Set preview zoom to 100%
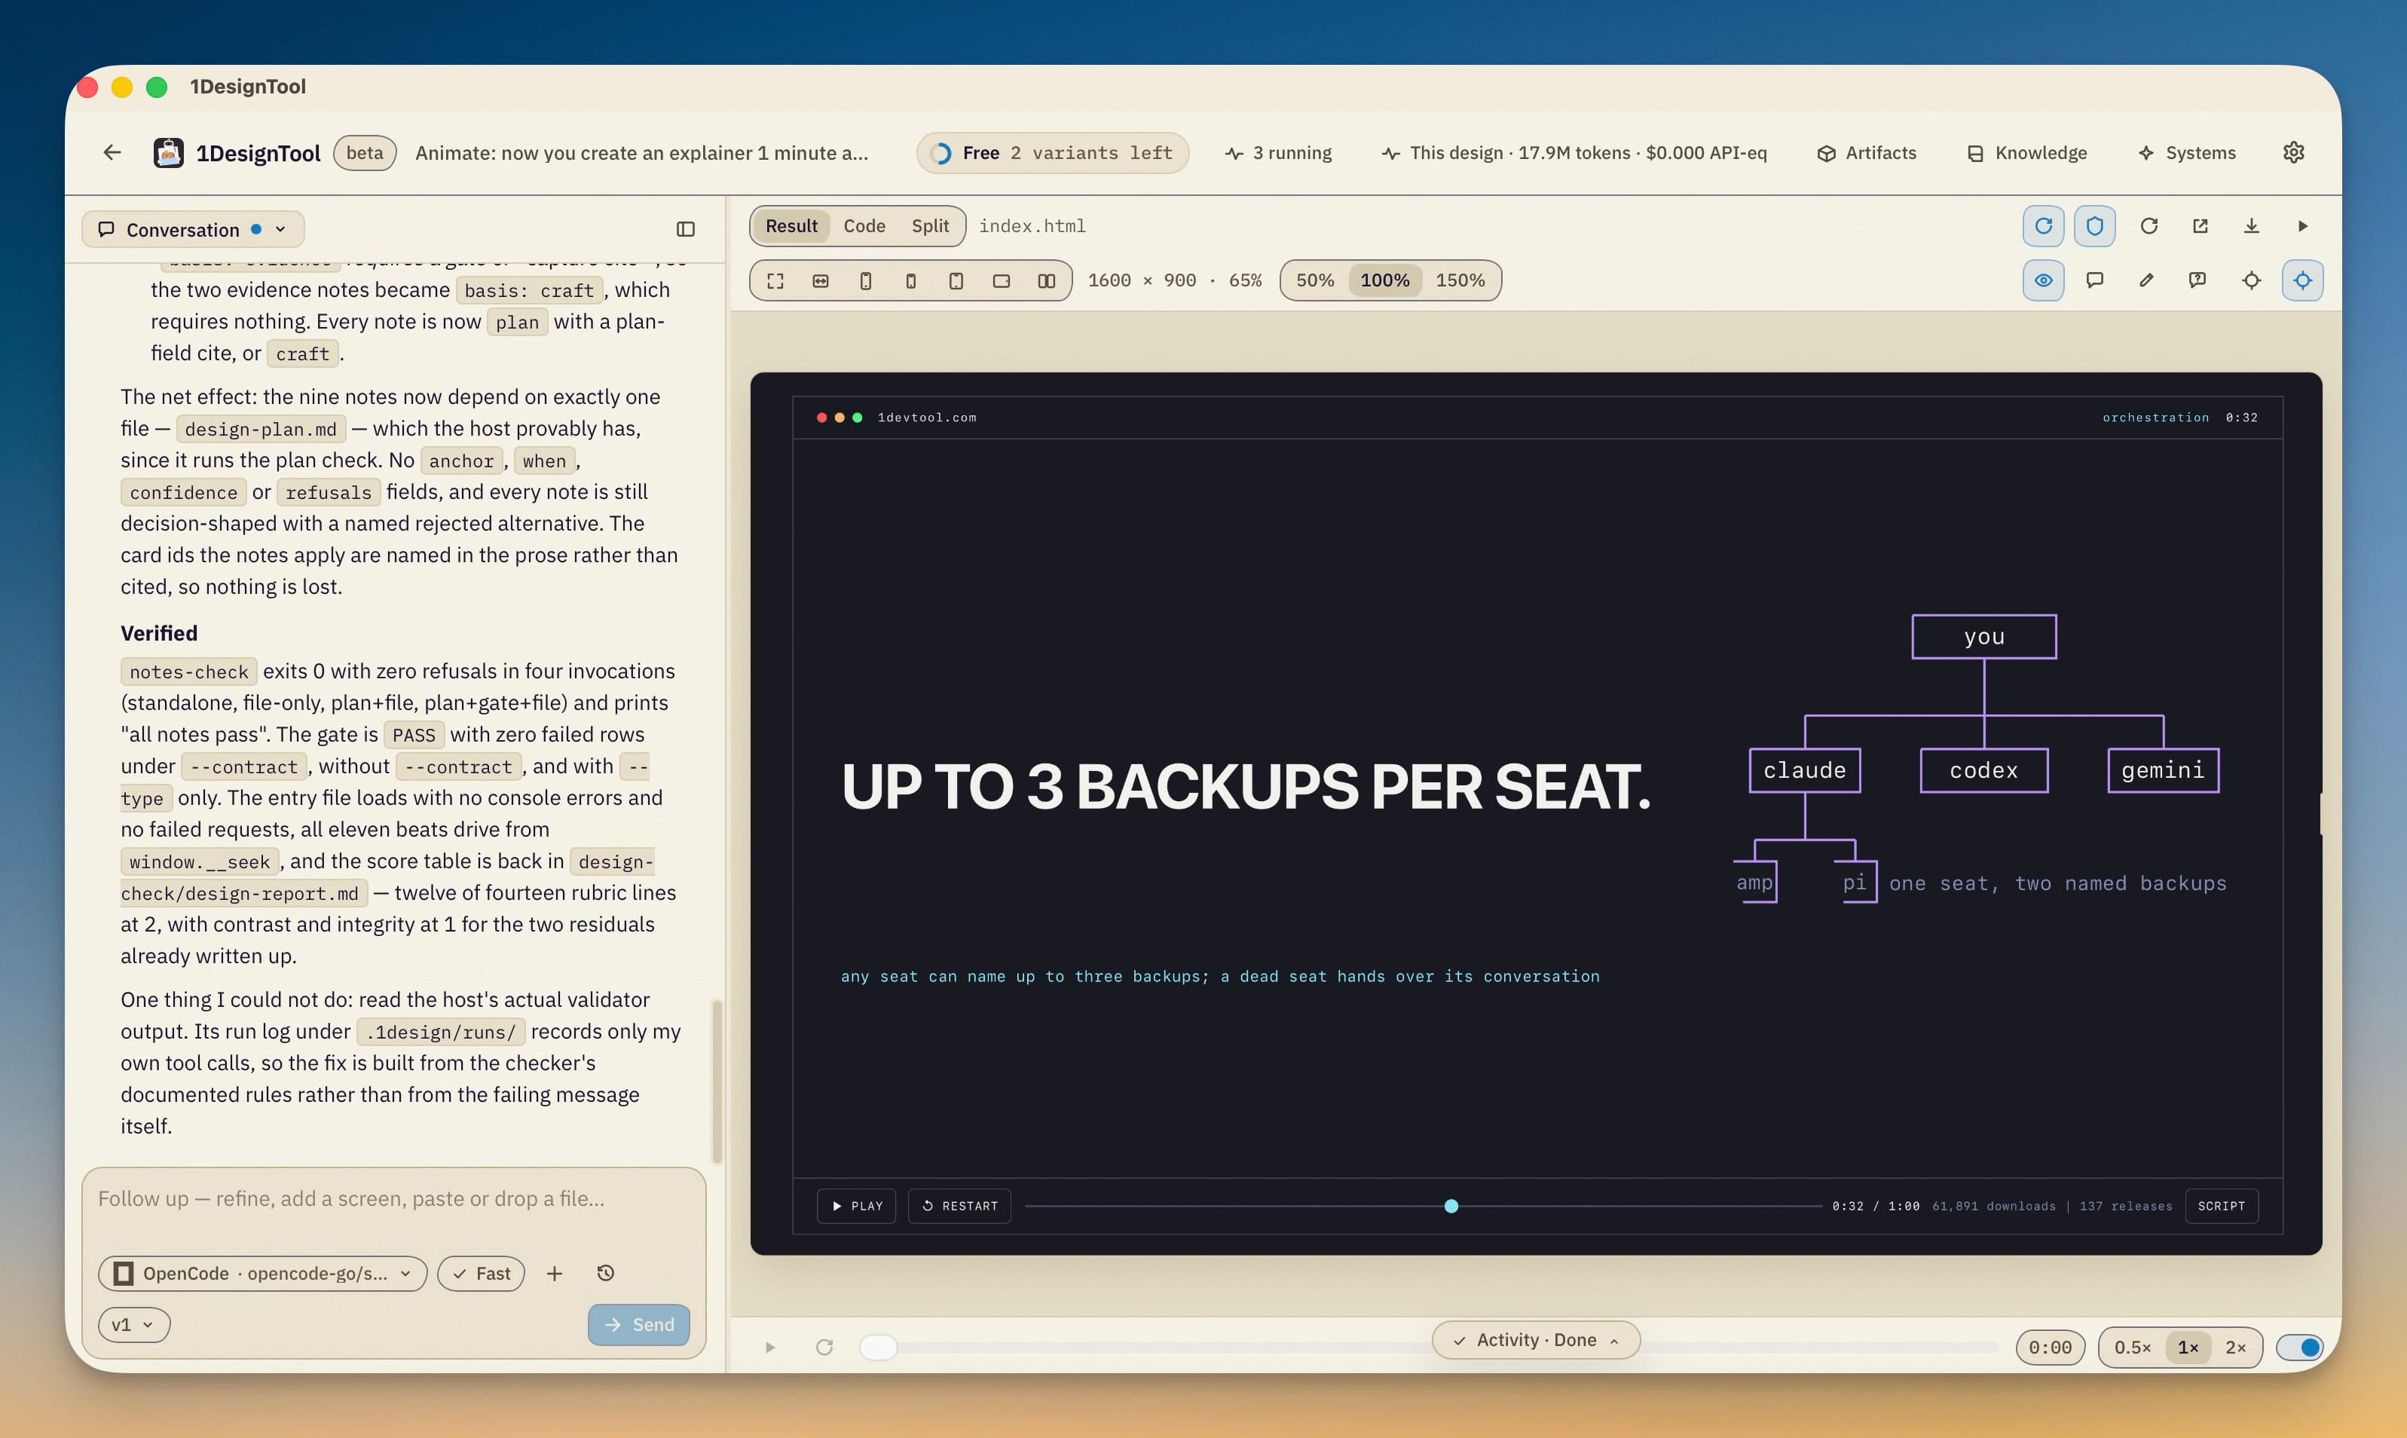This screenshot has width=2407, height=1438. click(x=1384, y=280)
